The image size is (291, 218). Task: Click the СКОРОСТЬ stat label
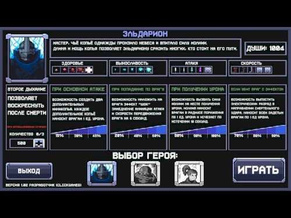tap(251, 63)
